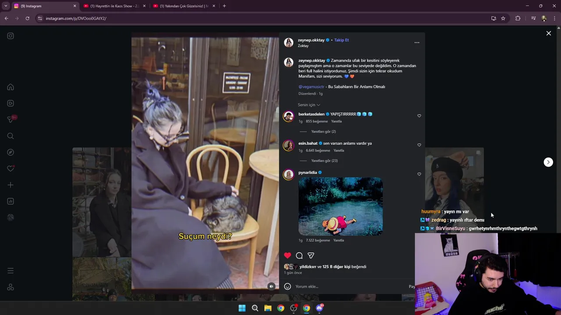
Task: Open profile avatar in sidebar
Action: [11, 217]
